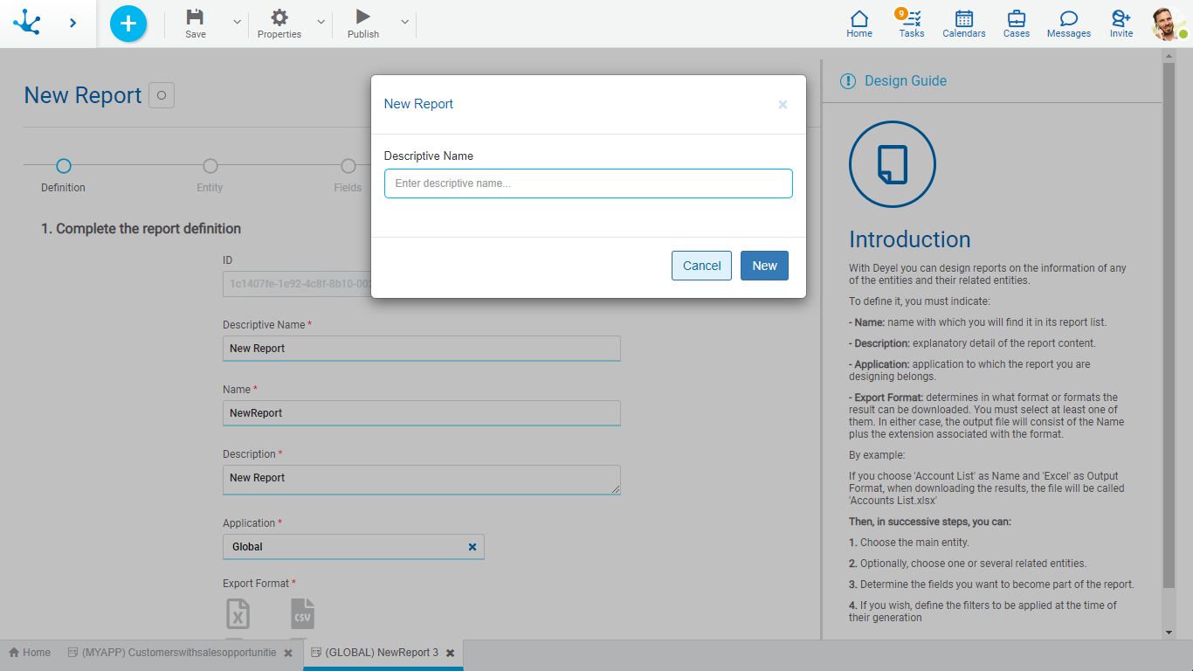This screenshot has width=1193, height=671.
Task: Expand the sidebar menu chevron
Action: (72, 24)
